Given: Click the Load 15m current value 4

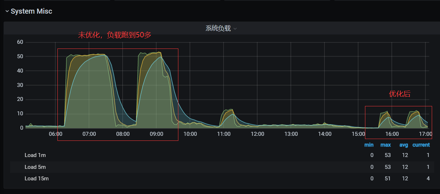Looking at the screenshot, I should pos(428,179).
